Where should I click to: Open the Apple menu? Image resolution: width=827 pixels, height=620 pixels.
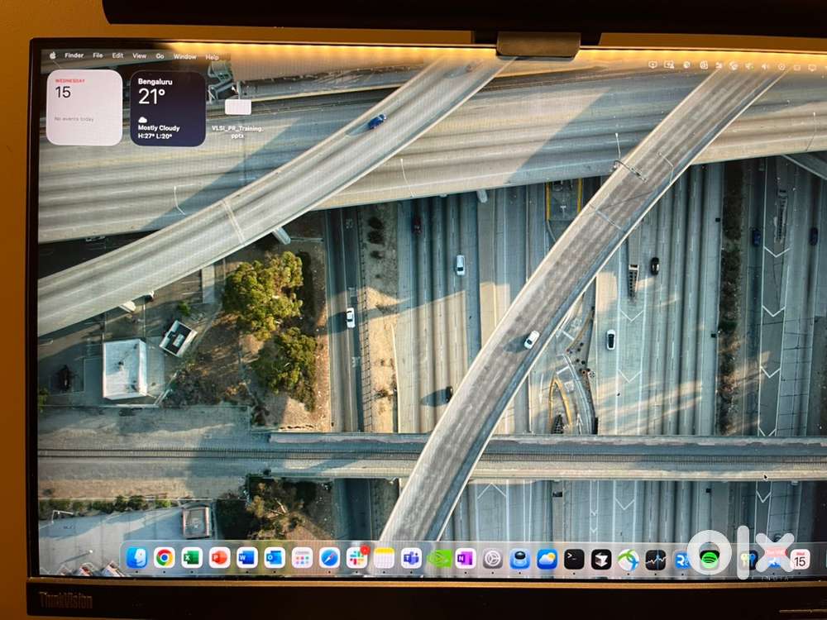pyautogui.click(x=53, y=55)
